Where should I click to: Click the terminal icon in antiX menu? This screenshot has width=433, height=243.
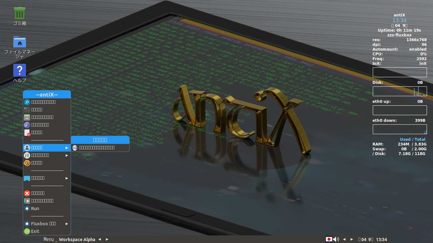27,109
